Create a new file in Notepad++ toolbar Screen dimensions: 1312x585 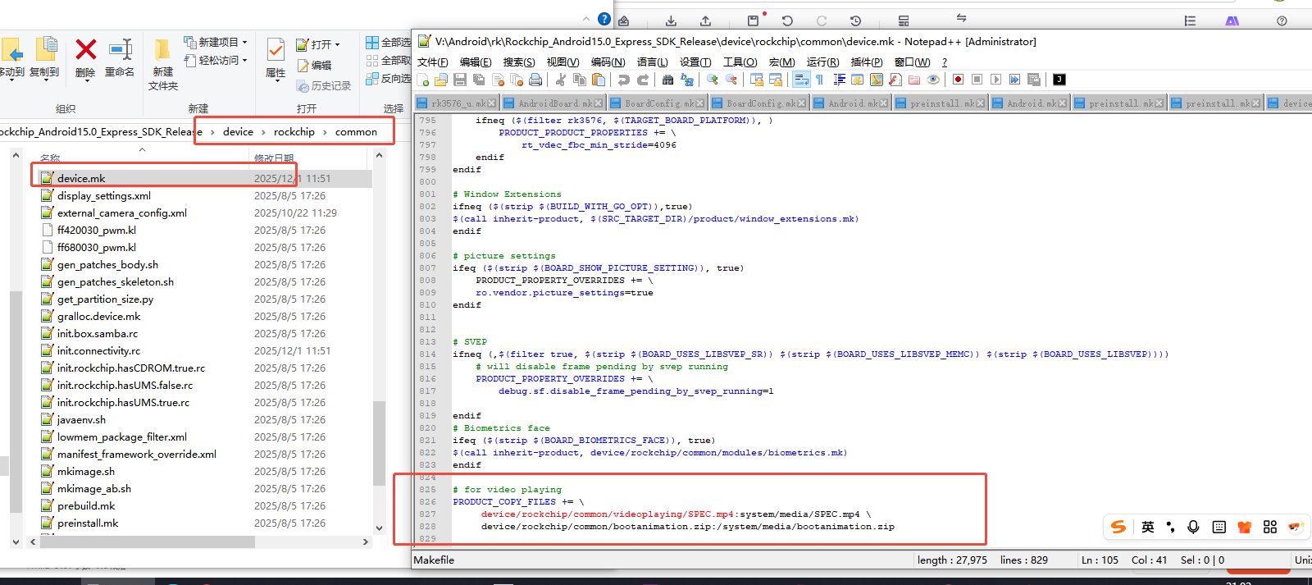423,80
